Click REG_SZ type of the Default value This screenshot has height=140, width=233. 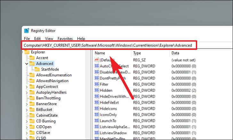[140, 60]
